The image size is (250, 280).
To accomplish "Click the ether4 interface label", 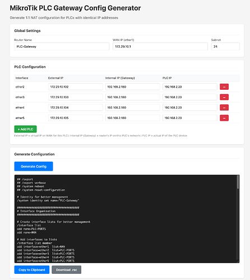I will click(x=20, y=108).
